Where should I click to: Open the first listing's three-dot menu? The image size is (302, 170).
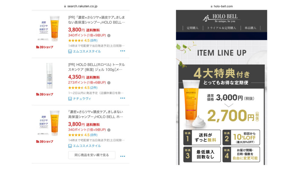123,51
